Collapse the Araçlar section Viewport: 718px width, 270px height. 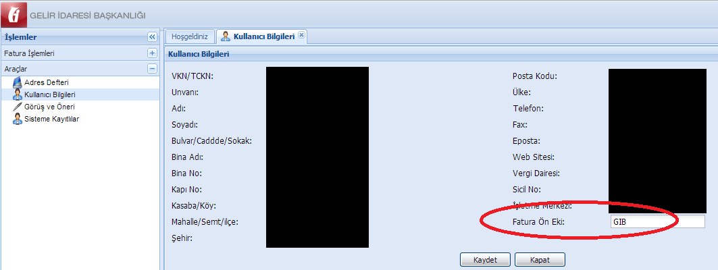tap(152, 69)
